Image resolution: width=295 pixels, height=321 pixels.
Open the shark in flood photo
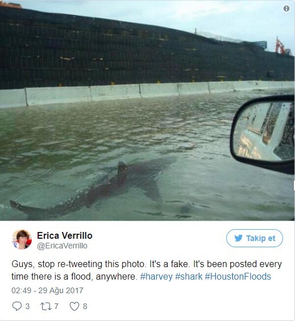147,111
